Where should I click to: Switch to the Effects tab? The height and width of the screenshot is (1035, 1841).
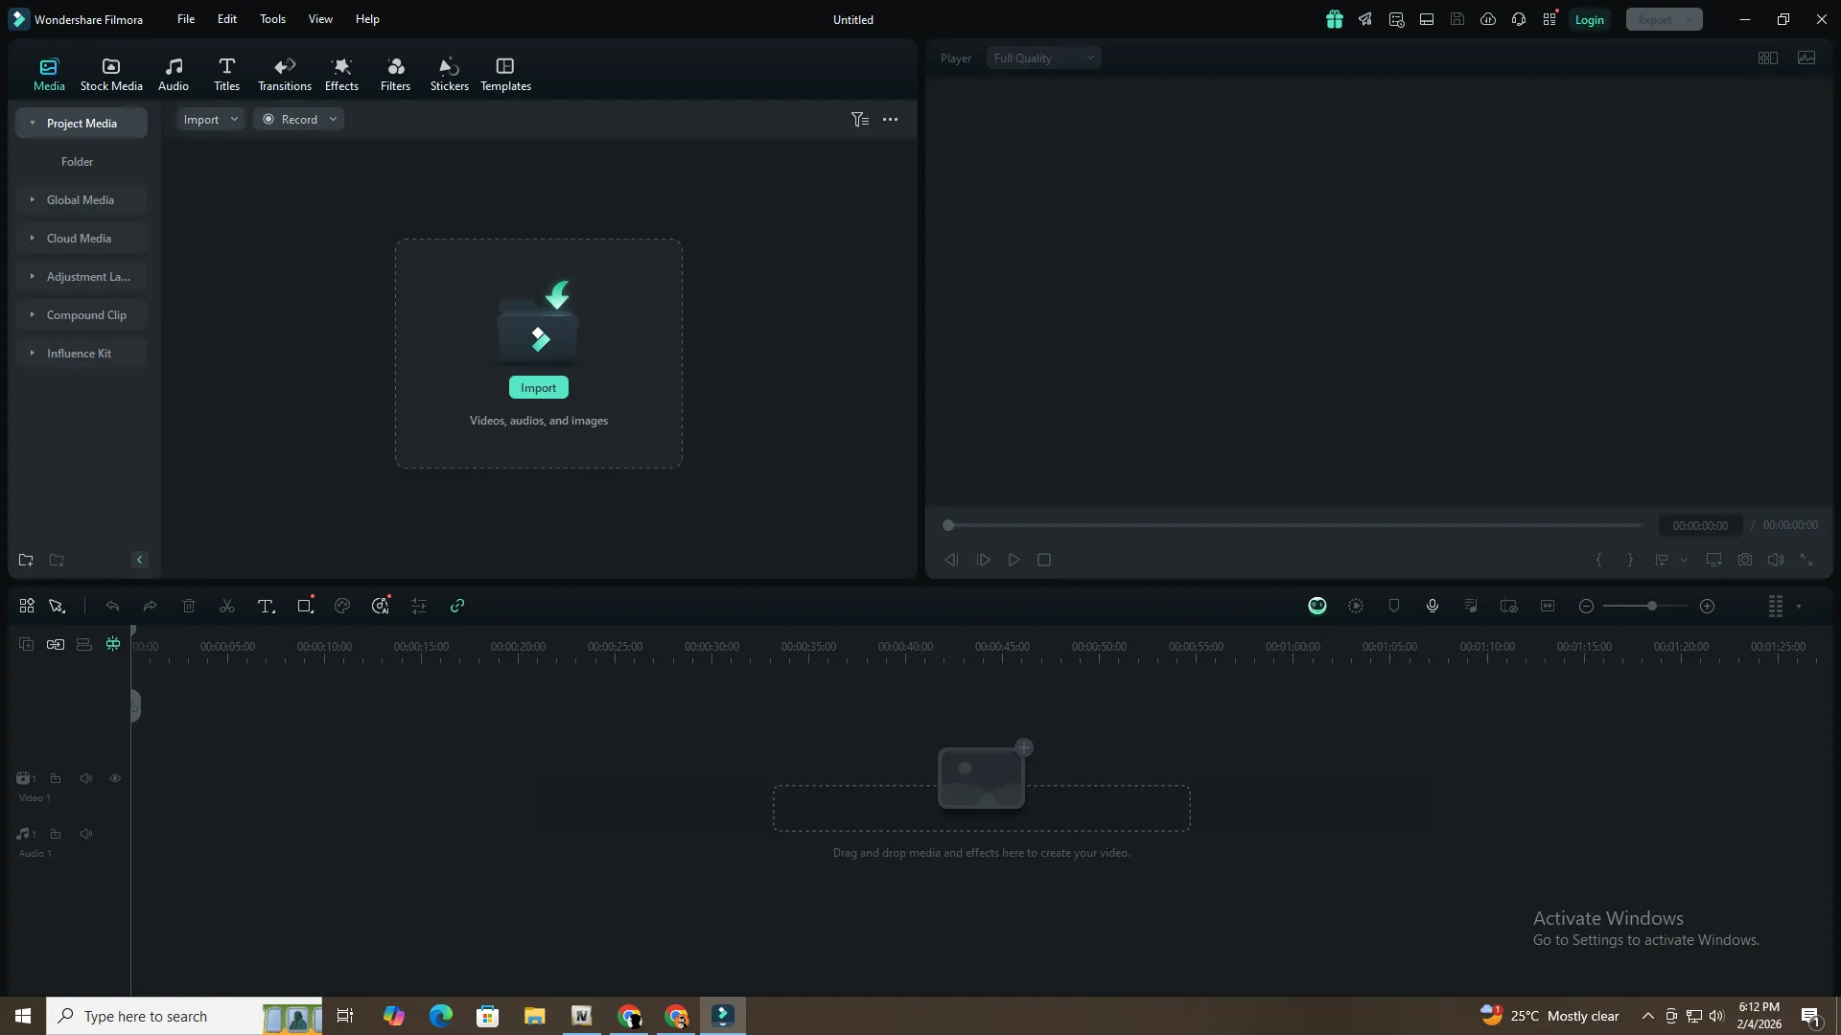[341, 74]
